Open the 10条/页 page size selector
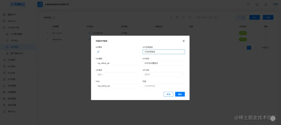 (x=265, y=48)
